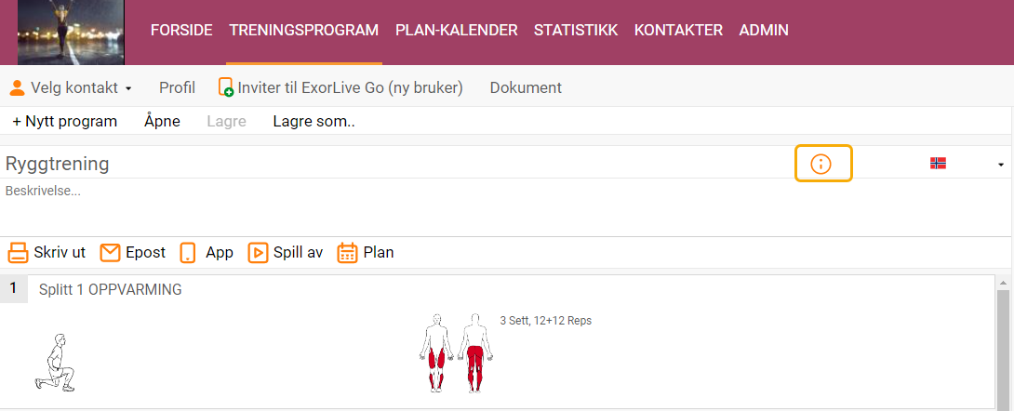The image size is (1014, 411).
Task: Click the App phone icon
Action: [188, 253]
